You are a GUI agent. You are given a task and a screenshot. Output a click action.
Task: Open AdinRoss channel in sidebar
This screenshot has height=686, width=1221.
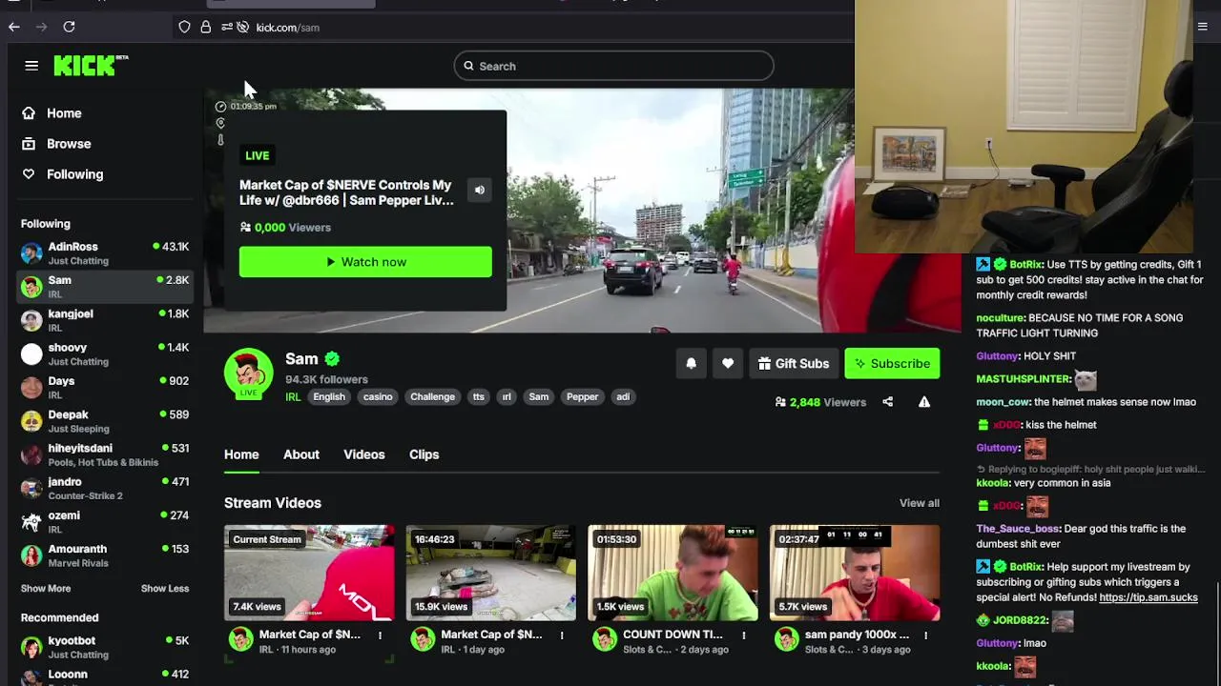click(x=105, y=253)
